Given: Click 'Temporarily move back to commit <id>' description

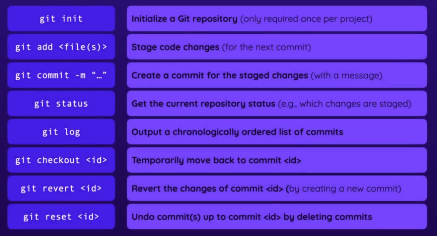Looking at the screenshot, I should click(x=217, y=160).
